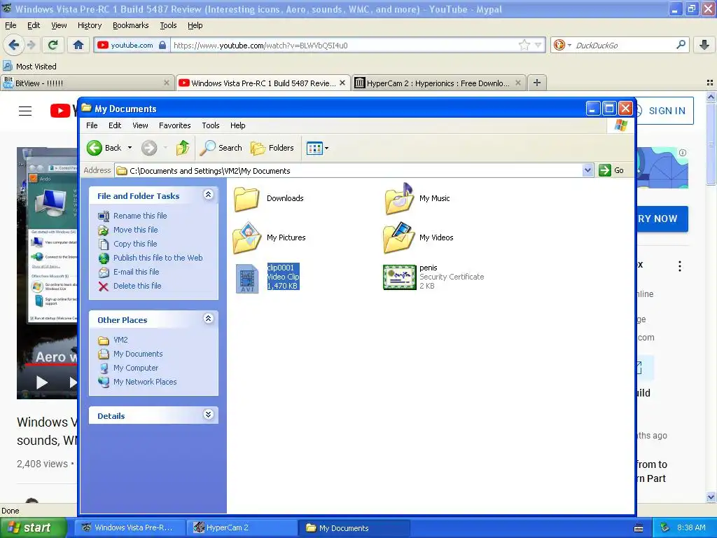
Task: Click the green Go button
Action: (x=611, y=170)
